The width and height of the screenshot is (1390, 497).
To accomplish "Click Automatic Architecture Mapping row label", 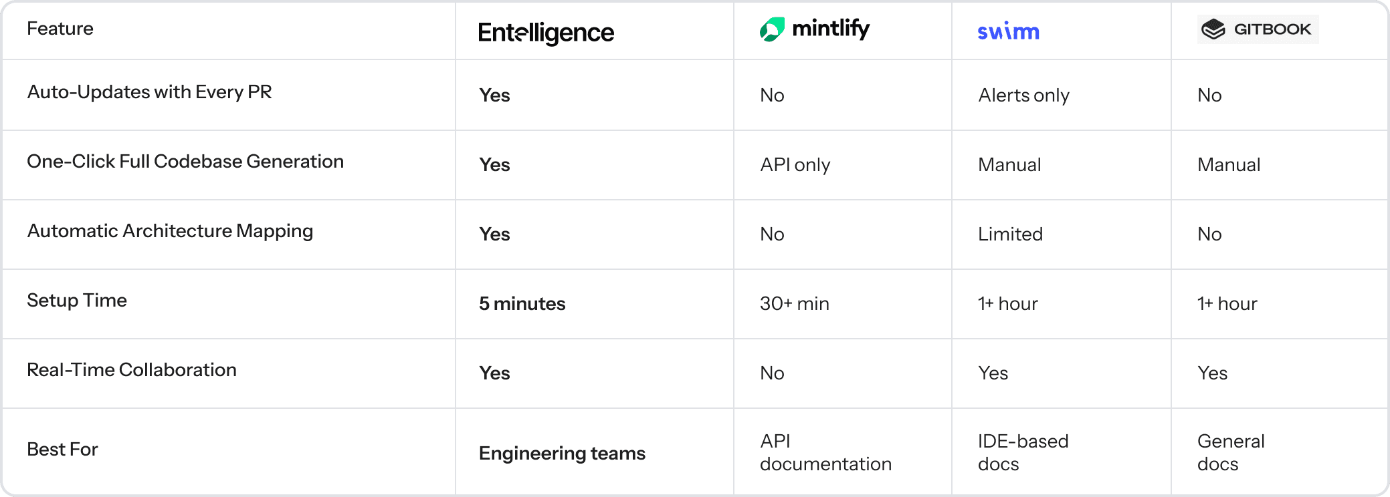I will coord(170,231).
